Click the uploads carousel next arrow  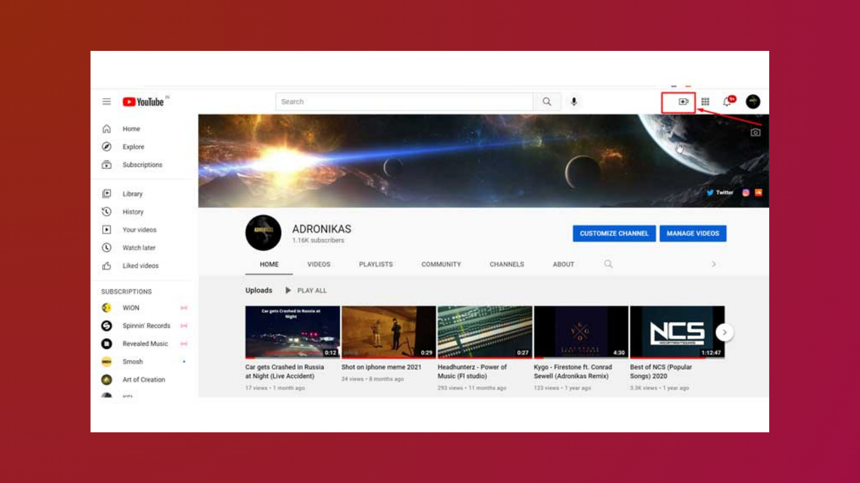click(725, 332)
